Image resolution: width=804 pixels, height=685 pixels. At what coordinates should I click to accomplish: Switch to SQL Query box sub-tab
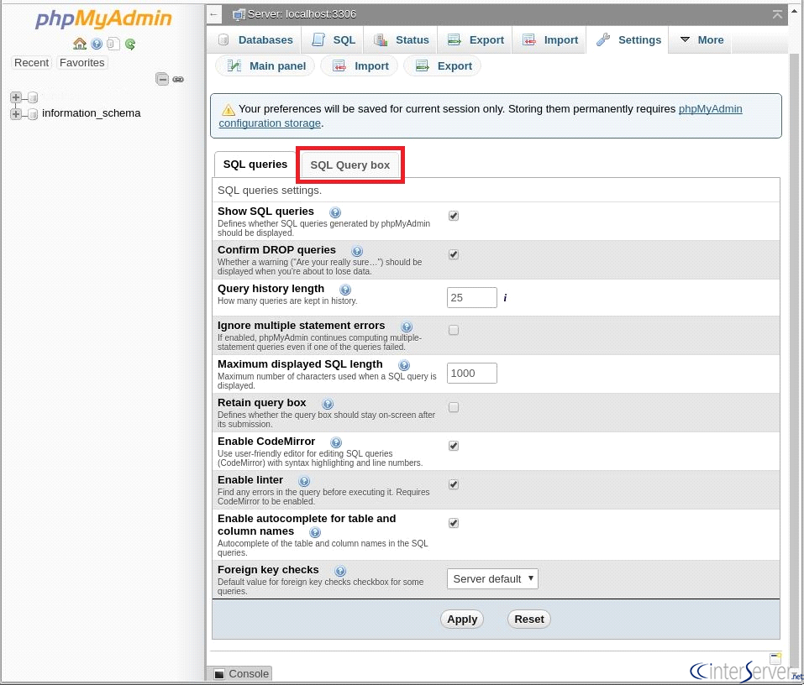(x=350, y=165)
